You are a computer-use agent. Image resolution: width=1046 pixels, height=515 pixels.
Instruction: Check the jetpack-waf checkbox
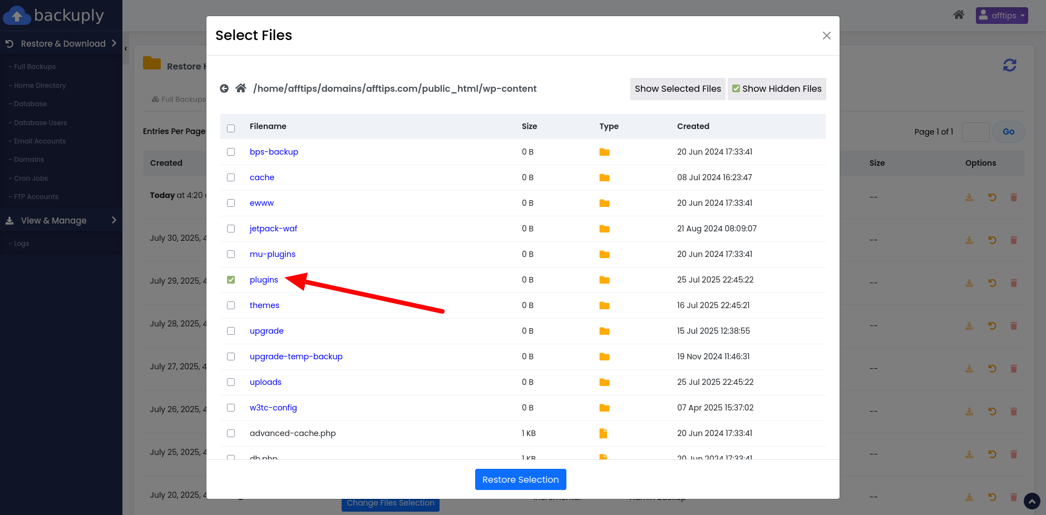pos(231,229)
